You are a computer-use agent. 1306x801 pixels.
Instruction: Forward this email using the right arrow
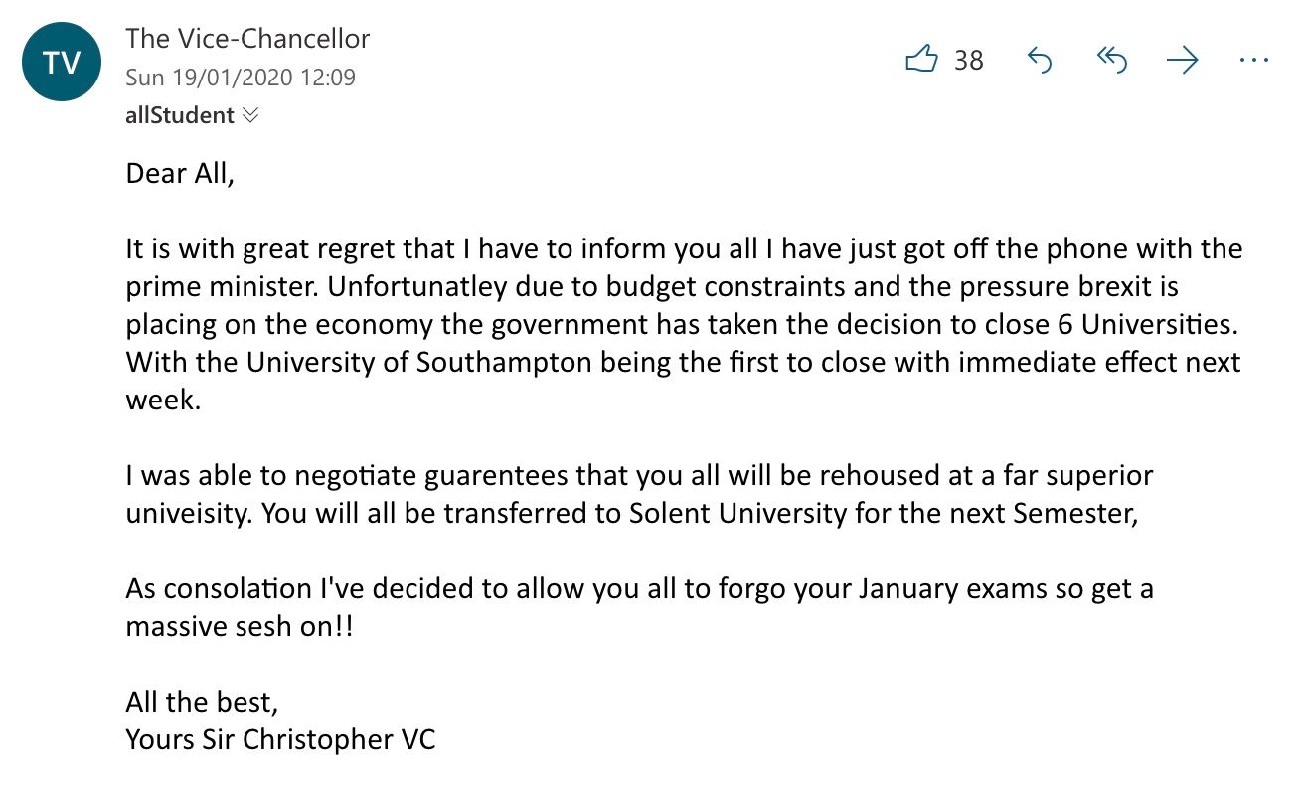tap(1182, 61)
